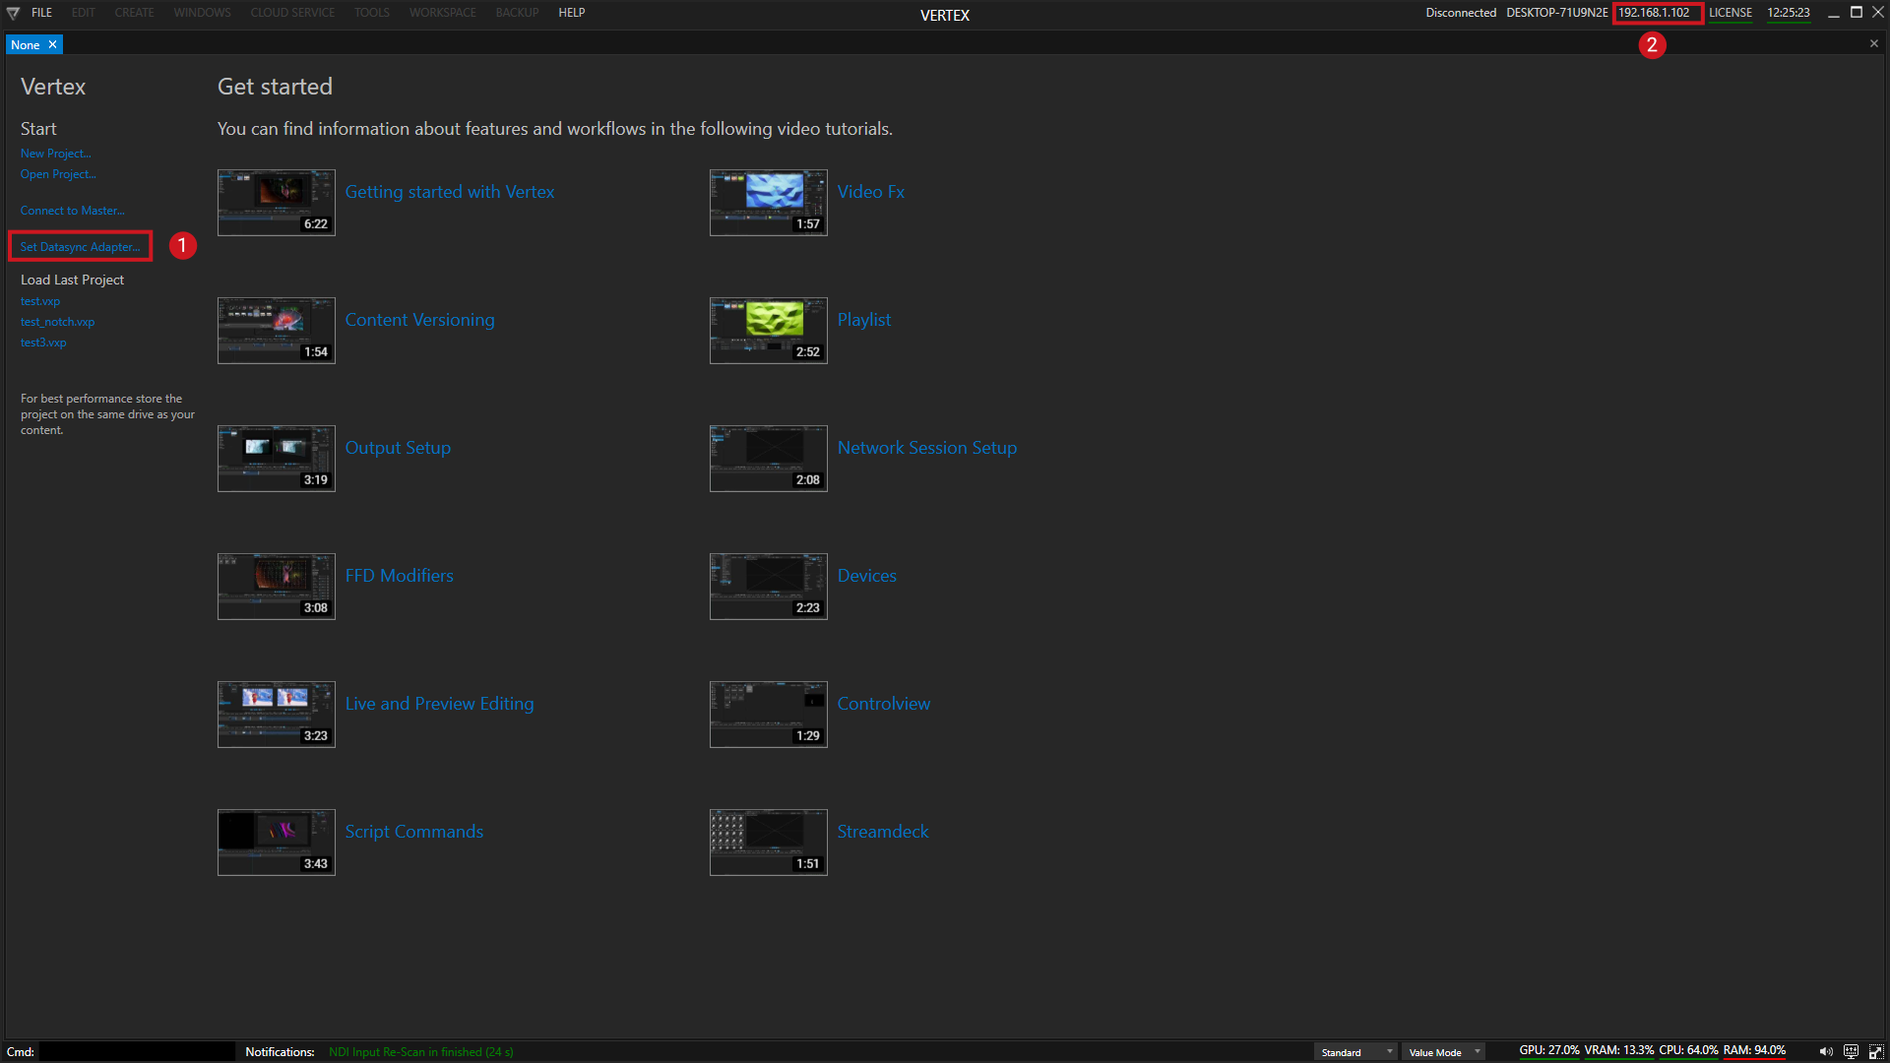Screen dimensions: 1890x1063
Task: Click the GPU: 27.0% usage readout
Action: pyautogui.click(x=1548, y=1050)
